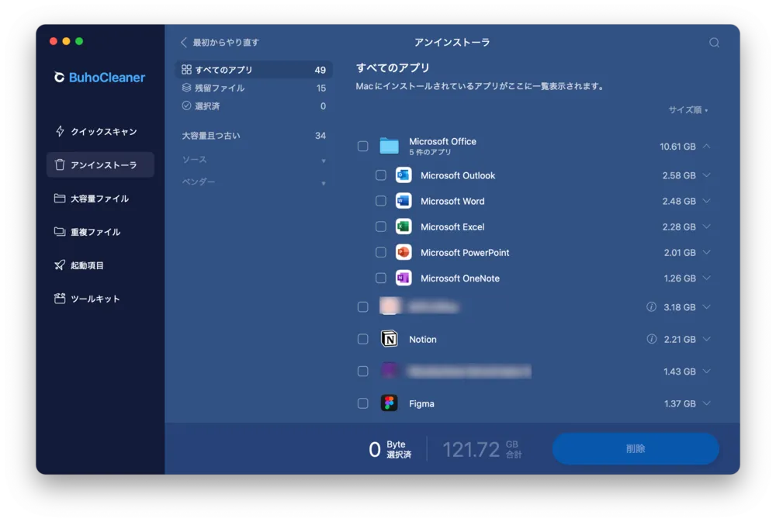Click the search magnifier icon
Screen dimensions: 776x522
tap(714, 43)
